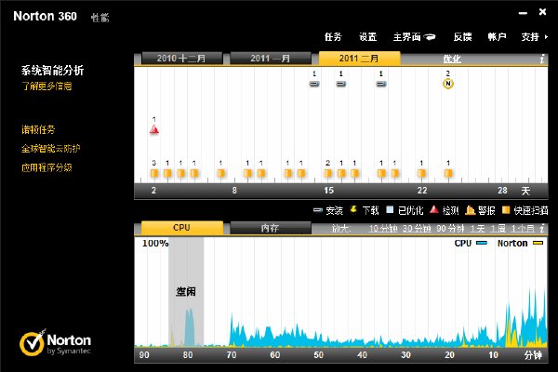The image size is (558, 372).
Task: Click the yellow Norton legend swatch
Action: click(x=538, y=243)
